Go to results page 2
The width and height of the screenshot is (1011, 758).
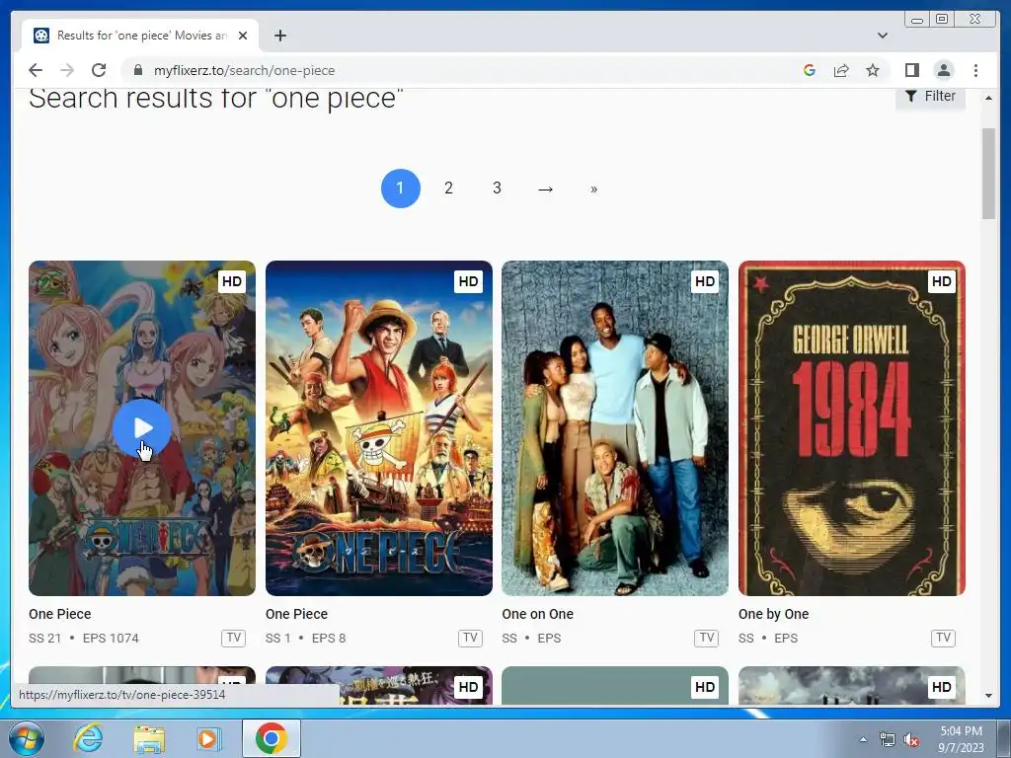pos(449,189)
